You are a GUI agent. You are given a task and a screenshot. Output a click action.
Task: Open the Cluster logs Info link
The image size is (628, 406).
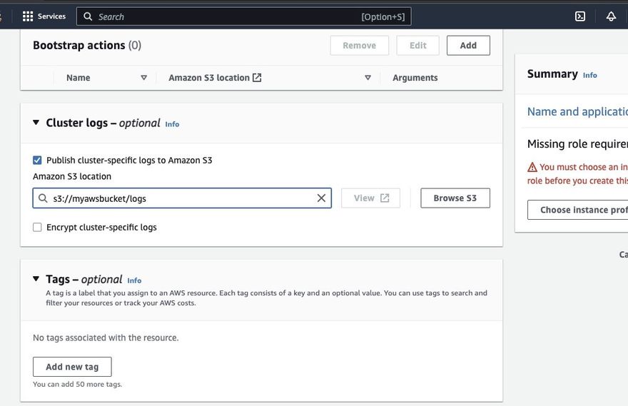click(172, 124)
